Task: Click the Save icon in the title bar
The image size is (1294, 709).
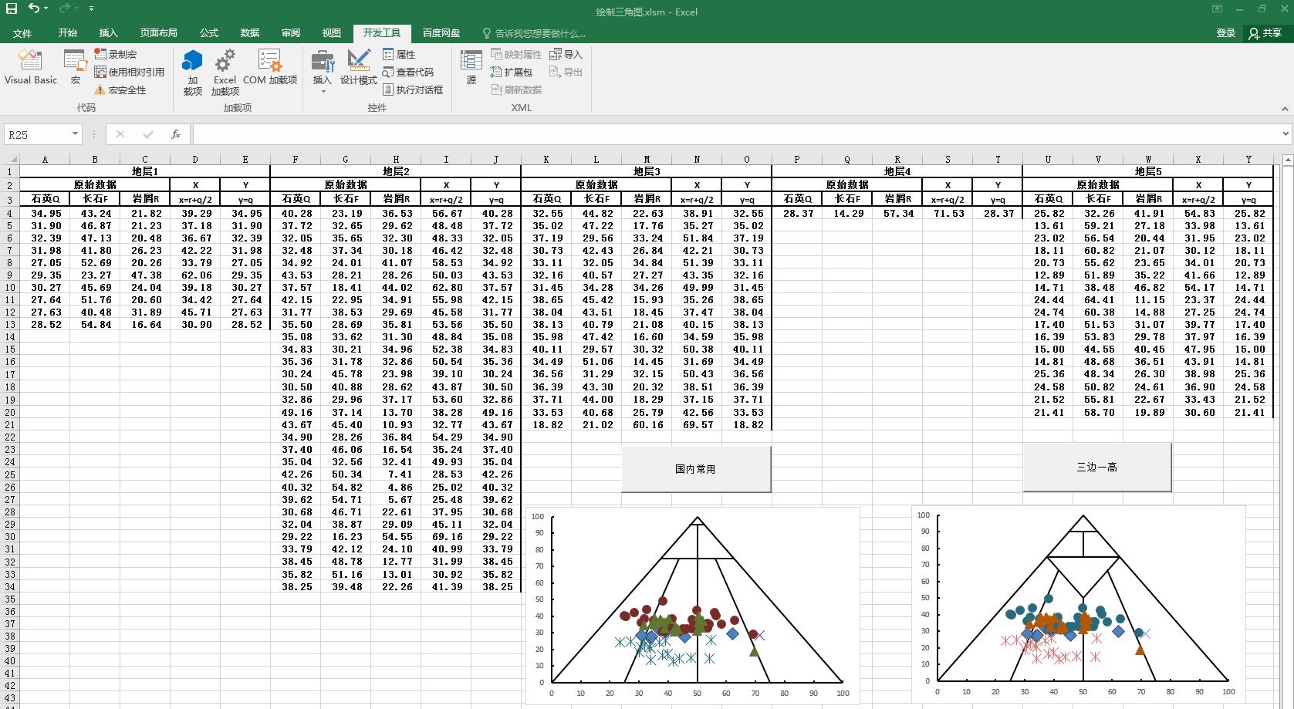Action: pos(12,8)
